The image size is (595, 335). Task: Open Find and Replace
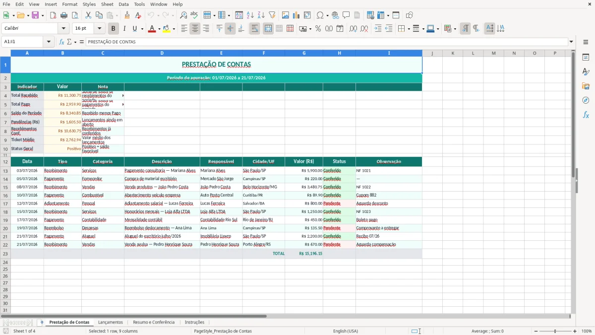183,15
